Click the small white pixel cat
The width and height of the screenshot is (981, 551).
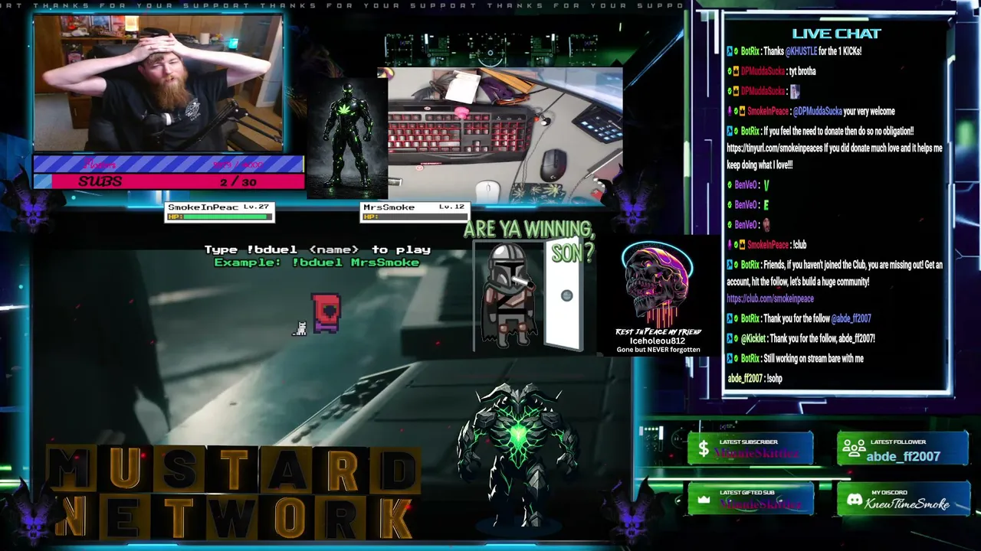[x=300, y=328]
